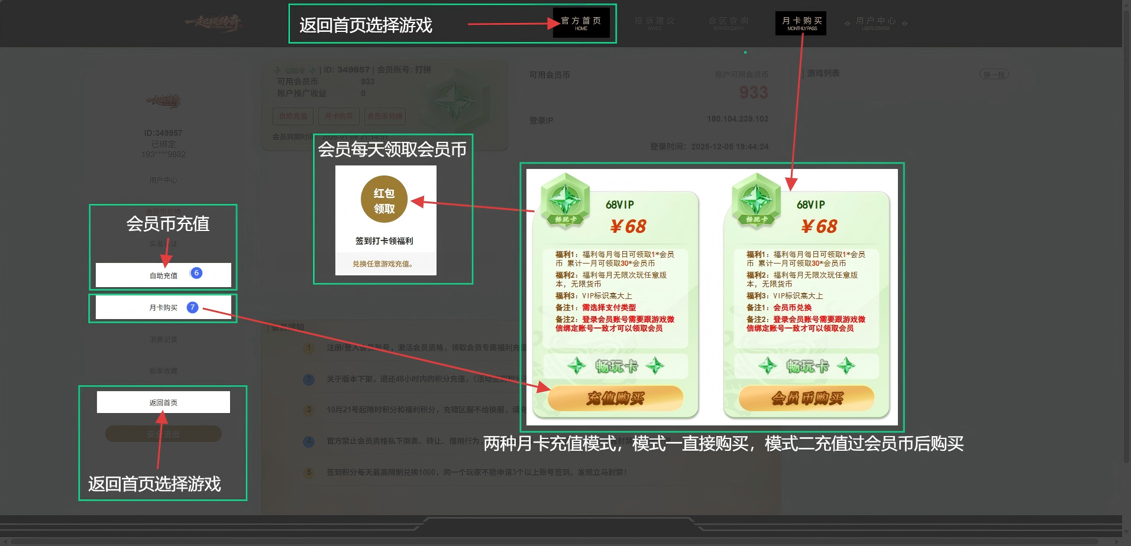Click the 畅玩卡 banner on the left card
Viewport: 1131px width, 546px height.
(615, 366)
